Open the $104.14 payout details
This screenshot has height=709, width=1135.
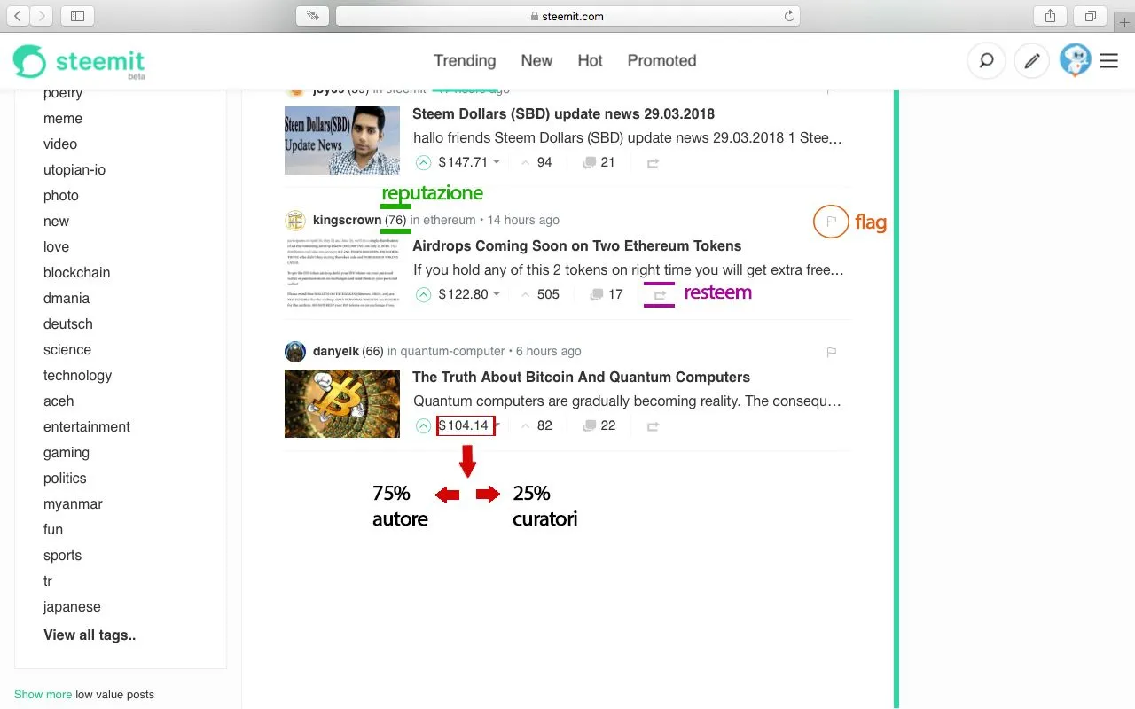click(465, 425)
